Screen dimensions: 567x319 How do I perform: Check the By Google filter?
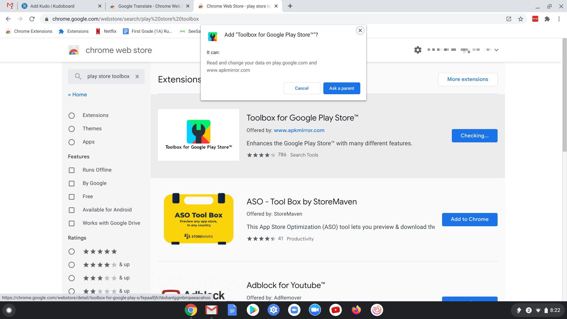tap(71, 183)
